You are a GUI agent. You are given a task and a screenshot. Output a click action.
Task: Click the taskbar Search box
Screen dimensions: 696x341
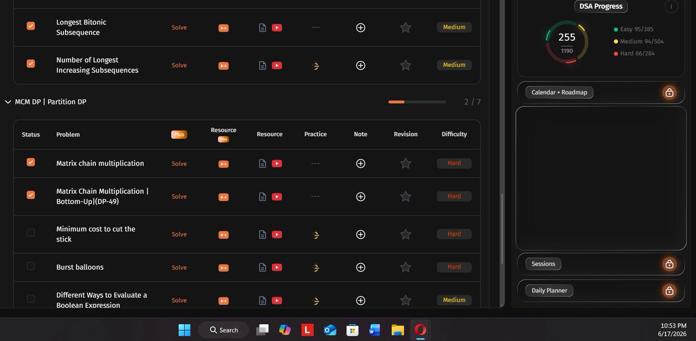[x=223, y=330]
